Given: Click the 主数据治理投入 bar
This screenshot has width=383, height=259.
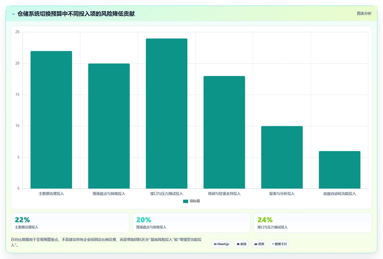Looking at the screenshot, I should [x=51, y=120].
